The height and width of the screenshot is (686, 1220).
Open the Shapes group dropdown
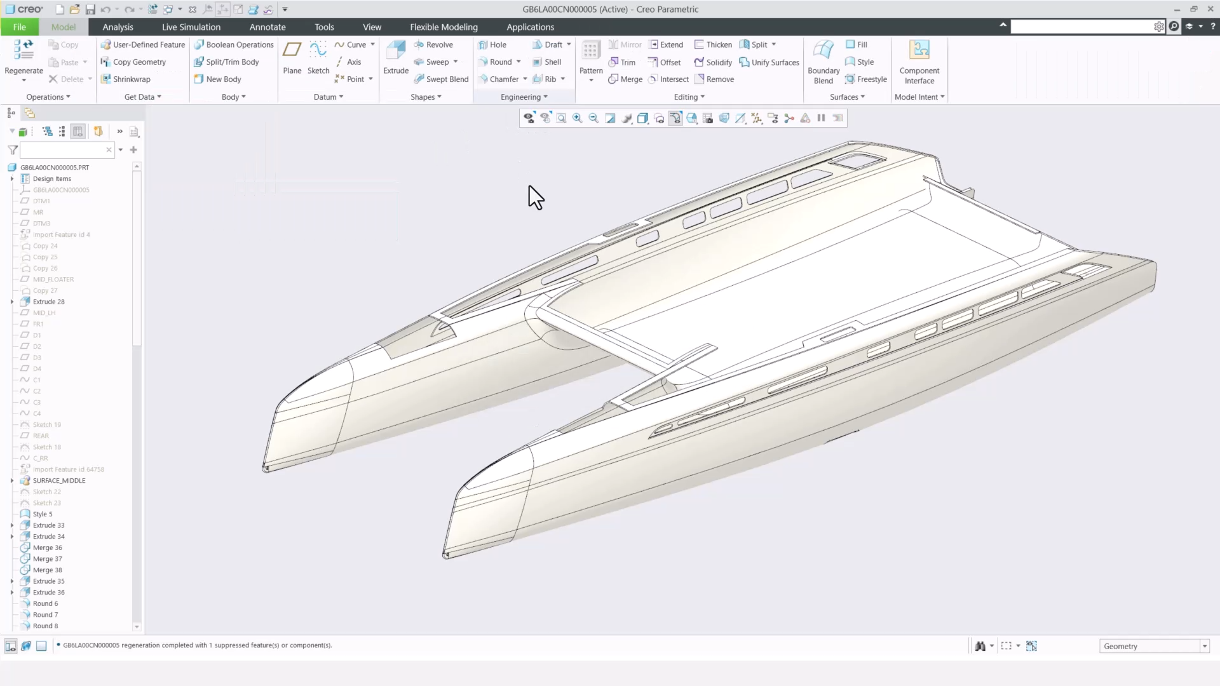click(426, 97)
